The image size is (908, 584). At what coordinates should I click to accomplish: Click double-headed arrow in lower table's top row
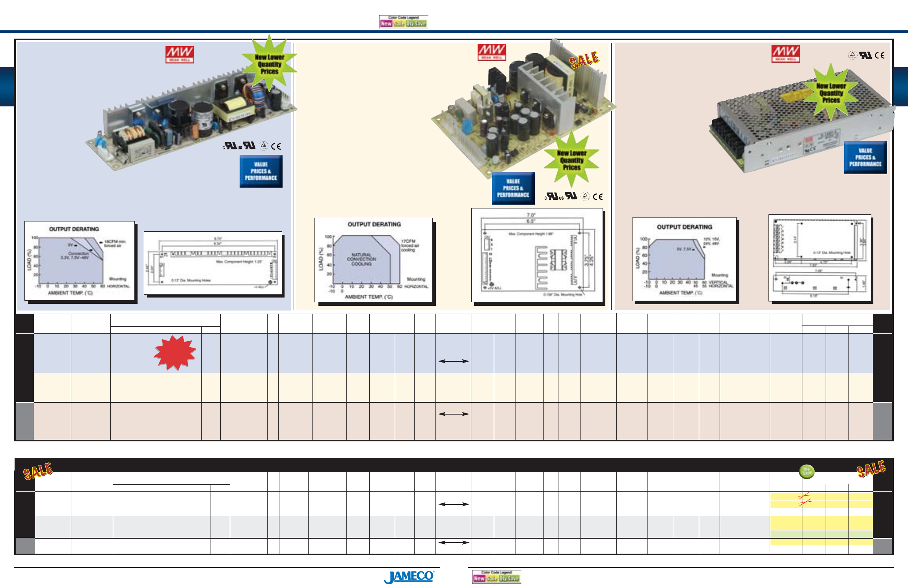[x=454, y=504]
